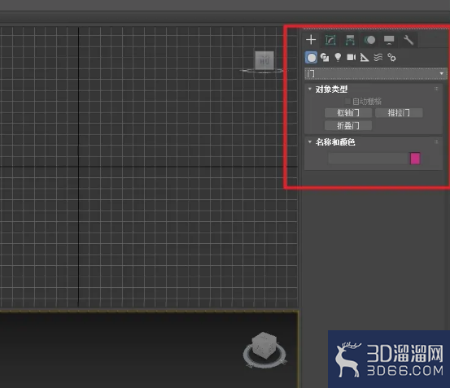The height and width of the screenshot is (388, 450).
Task: Click the 枢轴门 button
Action: [348, 113]
